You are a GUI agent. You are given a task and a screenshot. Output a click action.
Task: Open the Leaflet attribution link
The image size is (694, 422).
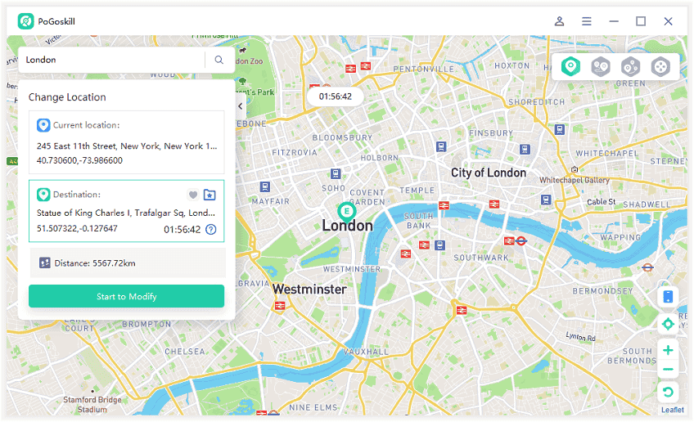point(673,410)
